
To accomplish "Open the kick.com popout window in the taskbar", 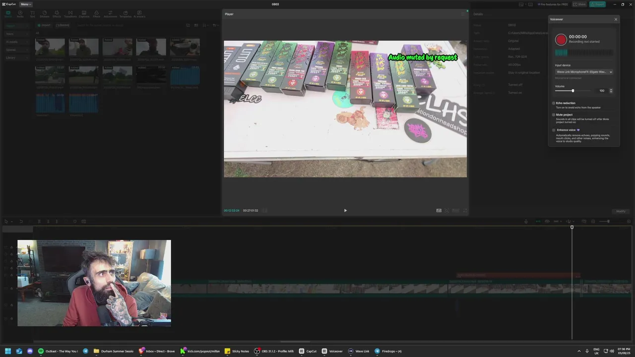I will pos(199,351).
